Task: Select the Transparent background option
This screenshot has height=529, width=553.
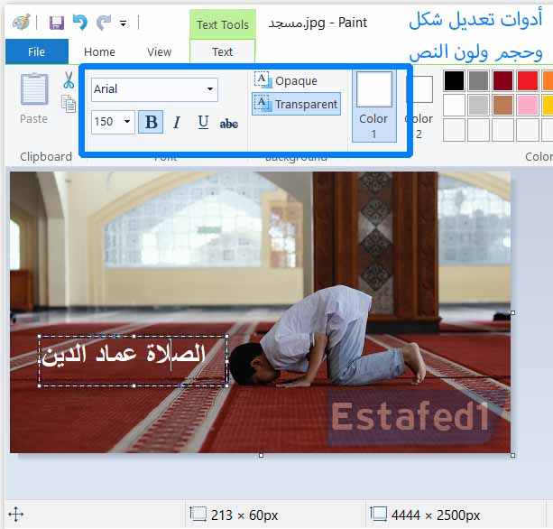Action: (x=297, y=104)
